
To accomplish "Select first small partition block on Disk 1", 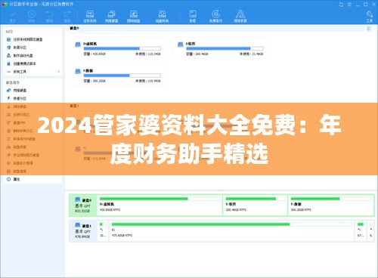I will coord(103,231).
